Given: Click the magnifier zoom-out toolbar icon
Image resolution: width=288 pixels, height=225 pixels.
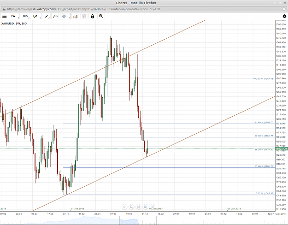Looking at the screenshot, I should (101, 16).
